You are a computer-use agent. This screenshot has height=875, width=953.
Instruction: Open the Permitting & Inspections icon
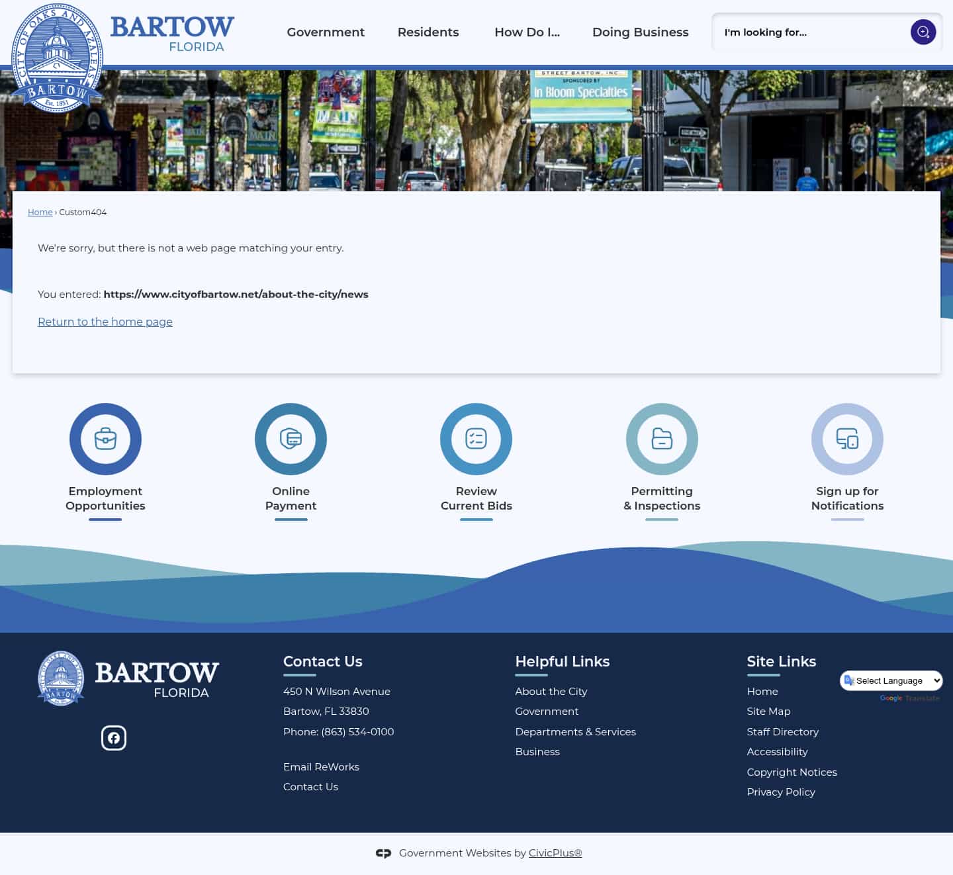pyautogui.click(x=661, y=439)
